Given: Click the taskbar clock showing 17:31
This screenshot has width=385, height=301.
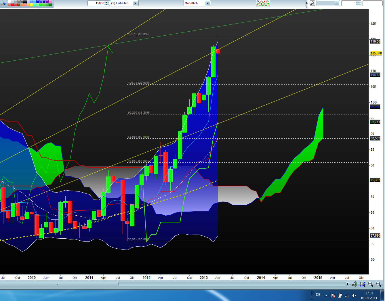Looking at the screenshot, I should pyautogui.click(x=369, y=296).
